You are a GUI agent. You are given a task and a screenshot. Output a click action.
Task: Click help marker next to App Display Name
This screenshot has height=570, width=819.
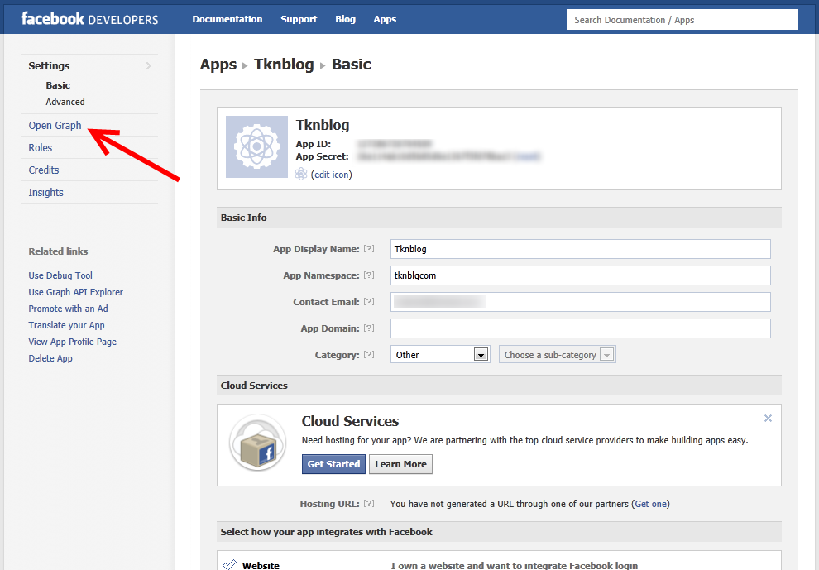[369, 249]
